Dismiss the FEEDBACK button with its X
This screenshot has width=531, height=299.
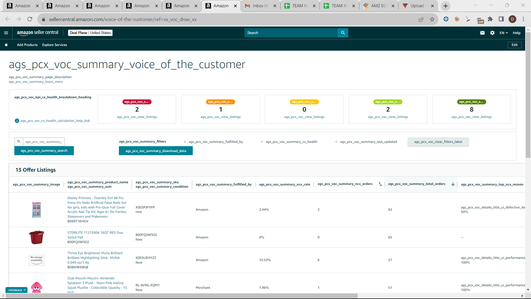25,290
